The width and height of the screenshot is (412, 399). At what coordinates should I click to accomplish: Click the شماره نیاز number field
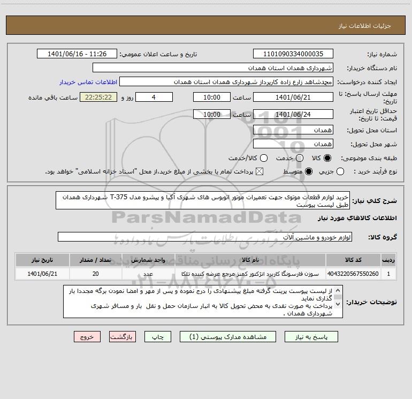pos(293,54)
